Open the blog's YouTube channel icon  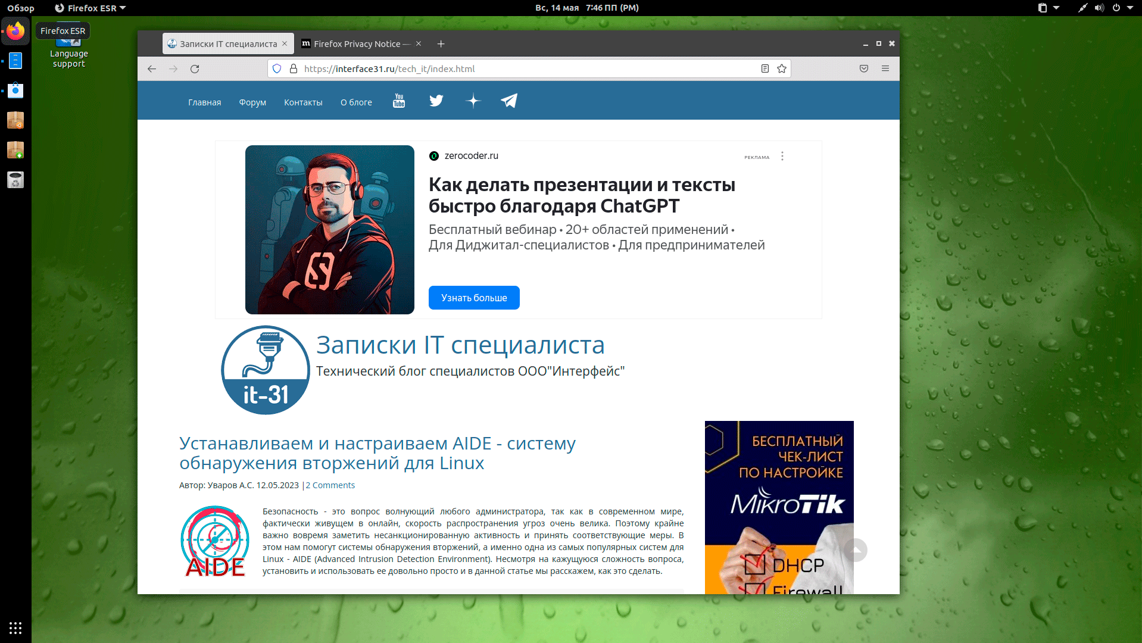[399, 101]
